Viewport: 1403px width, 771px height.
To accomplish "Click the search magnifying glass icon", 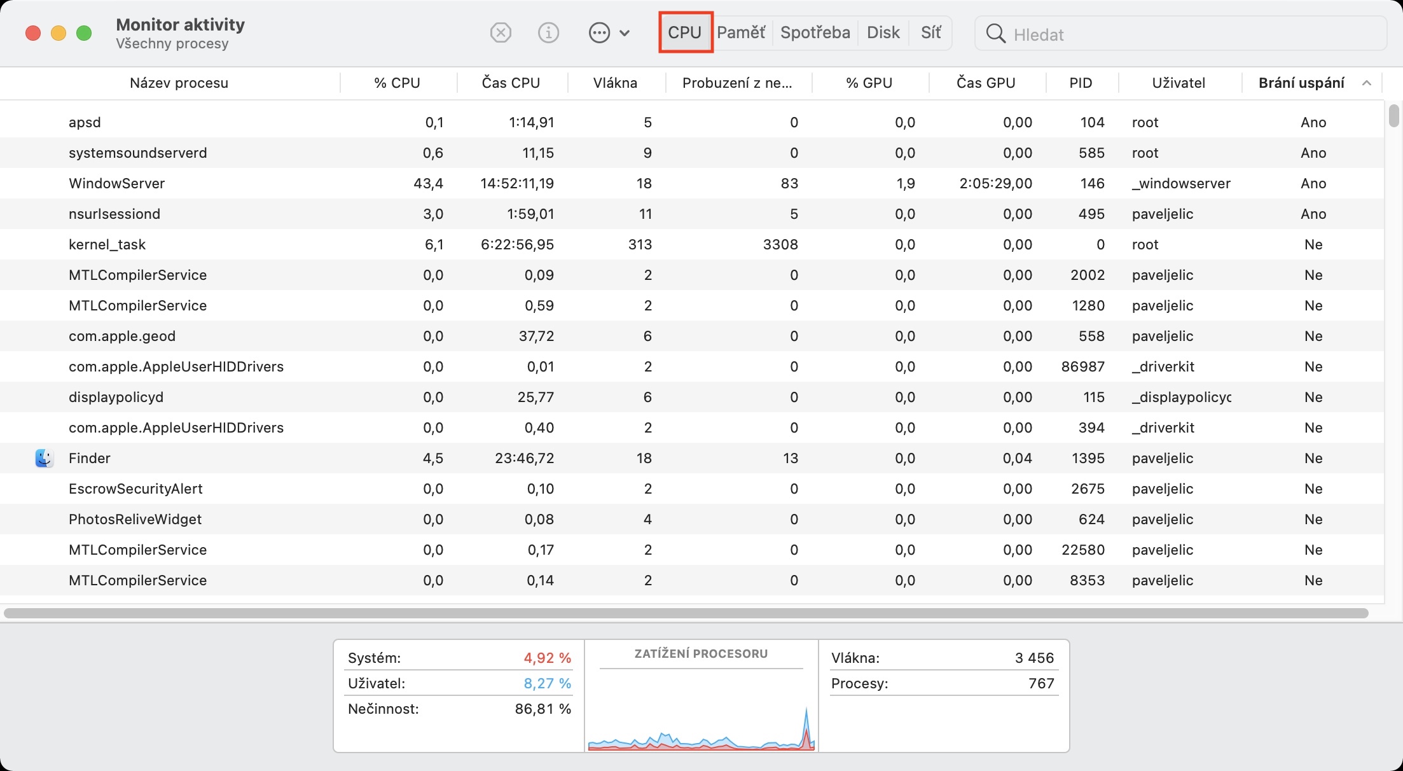I will [x=995, y=34].
